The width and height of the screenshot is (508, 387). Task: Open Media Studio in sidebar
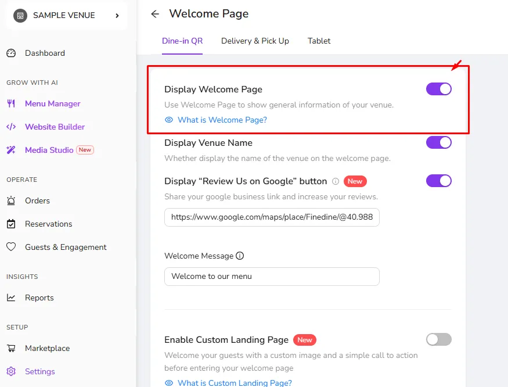[49, 150]
